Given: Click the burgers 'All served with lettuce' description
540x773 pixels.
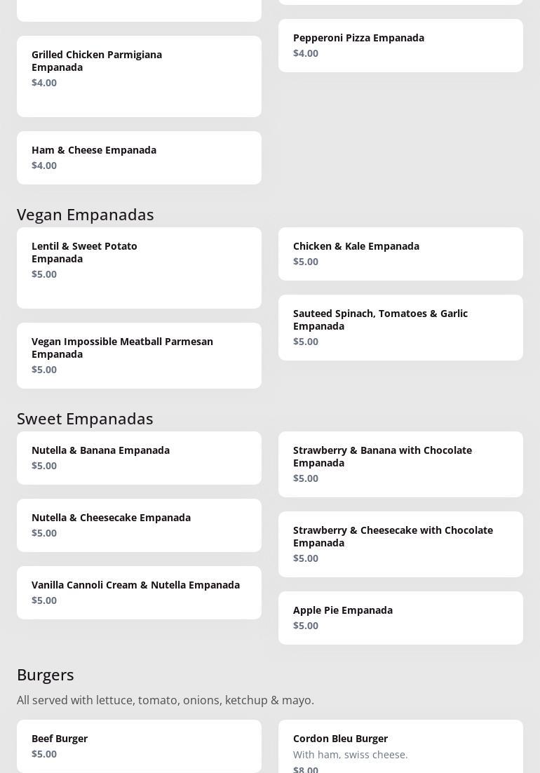Looking at the screenshot, I should [x=166, y=700].
